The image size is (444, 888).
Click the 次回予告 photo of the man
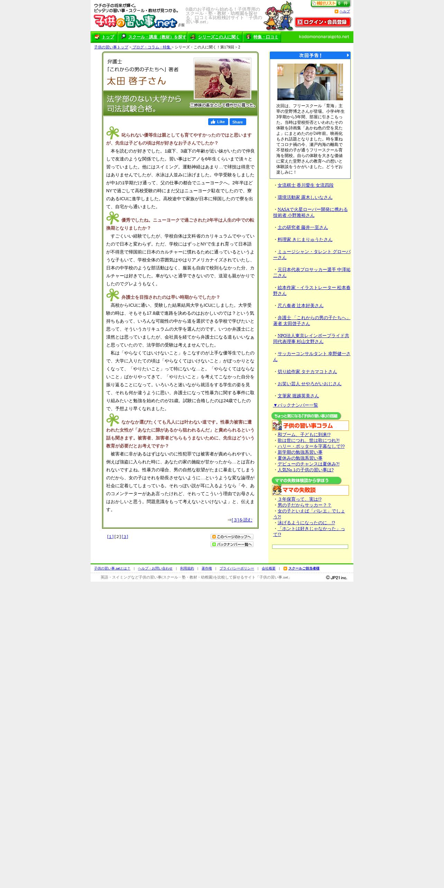click(310, 82)
